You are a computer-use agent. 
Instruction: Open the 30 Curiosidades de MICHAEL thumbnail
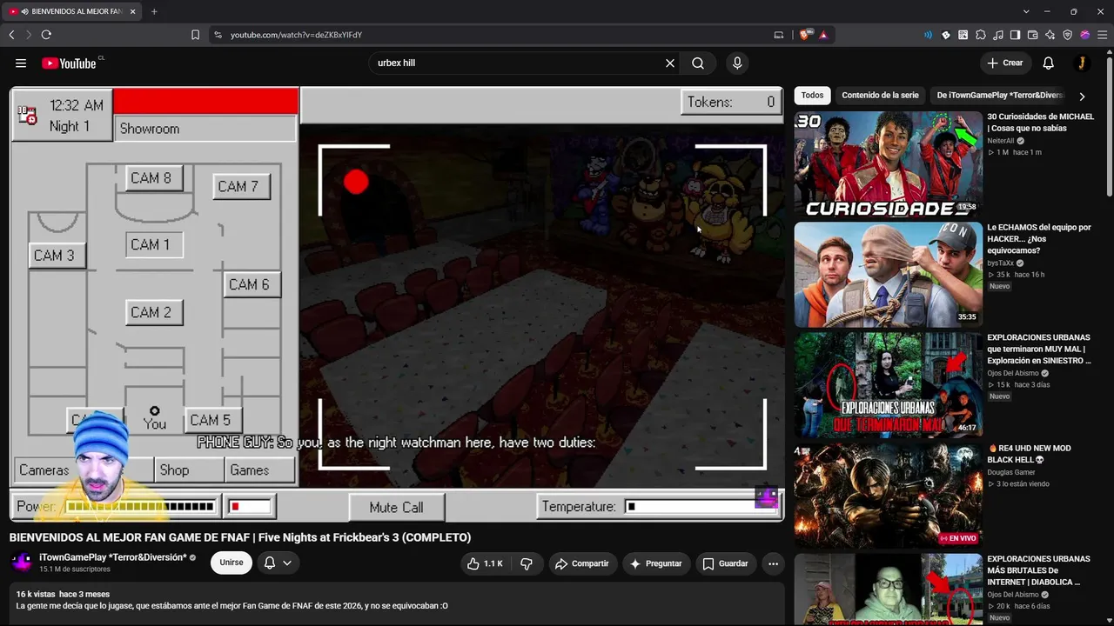click(888, 163)
